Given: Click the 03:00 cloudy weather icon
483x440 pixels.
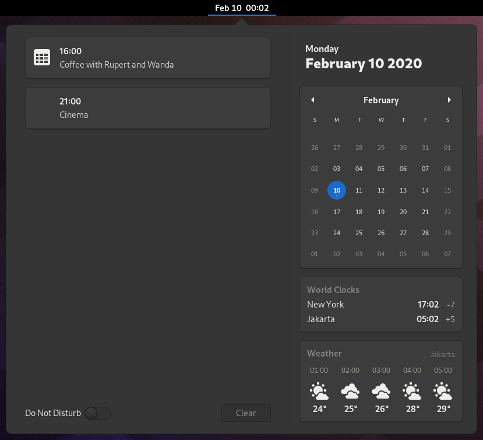Looking at the screenshot, I should pyautogui.click(x=381, y=391).
